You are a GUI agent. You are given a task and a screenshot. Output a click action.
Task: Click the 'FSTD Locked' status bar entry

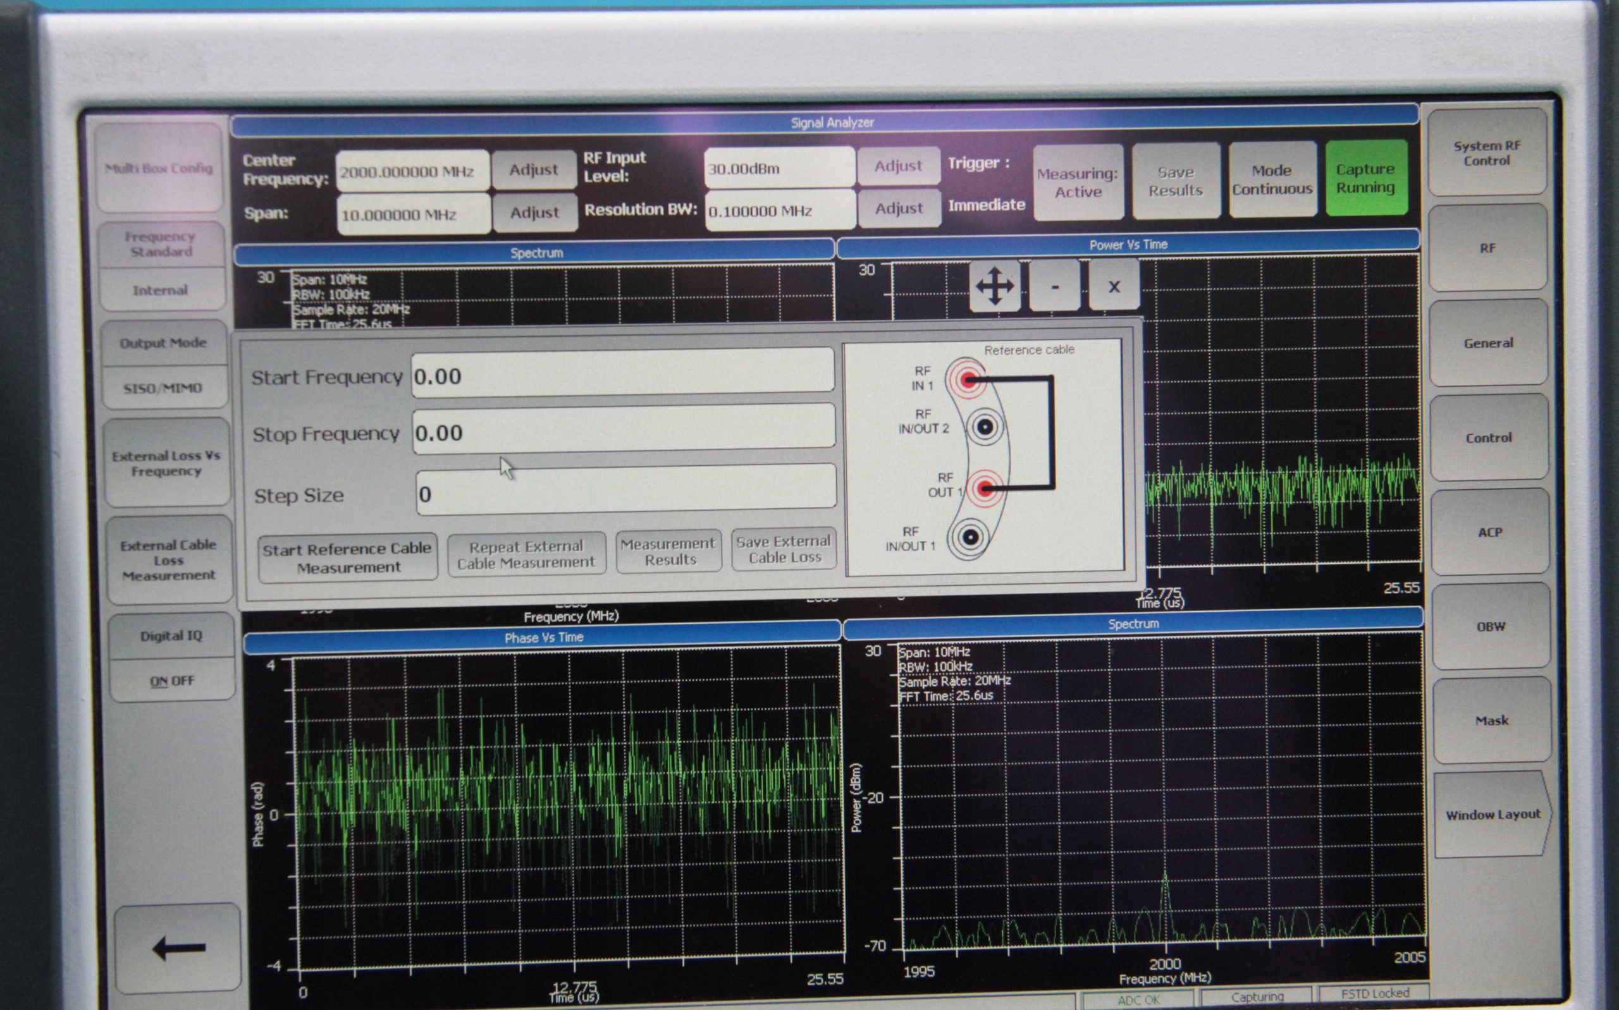tap(1374, 994)
